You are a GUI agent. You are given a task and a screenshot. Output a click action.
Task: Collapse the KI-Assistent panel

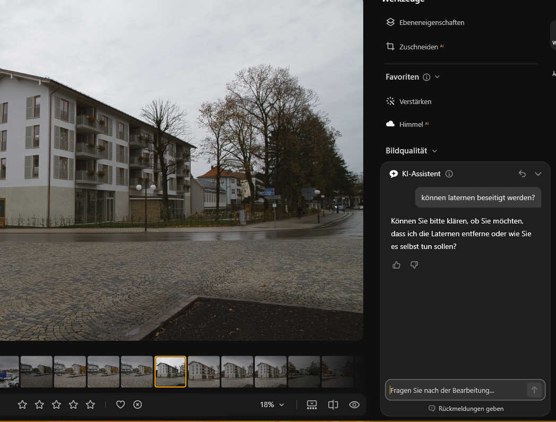coord(538,174)
